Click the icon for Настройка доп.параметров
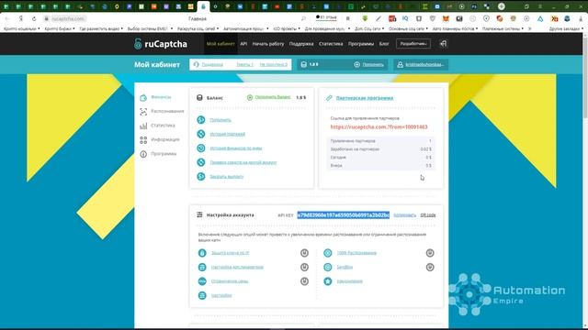The height and width of the screenshot is (330, 588). point(202,267)
